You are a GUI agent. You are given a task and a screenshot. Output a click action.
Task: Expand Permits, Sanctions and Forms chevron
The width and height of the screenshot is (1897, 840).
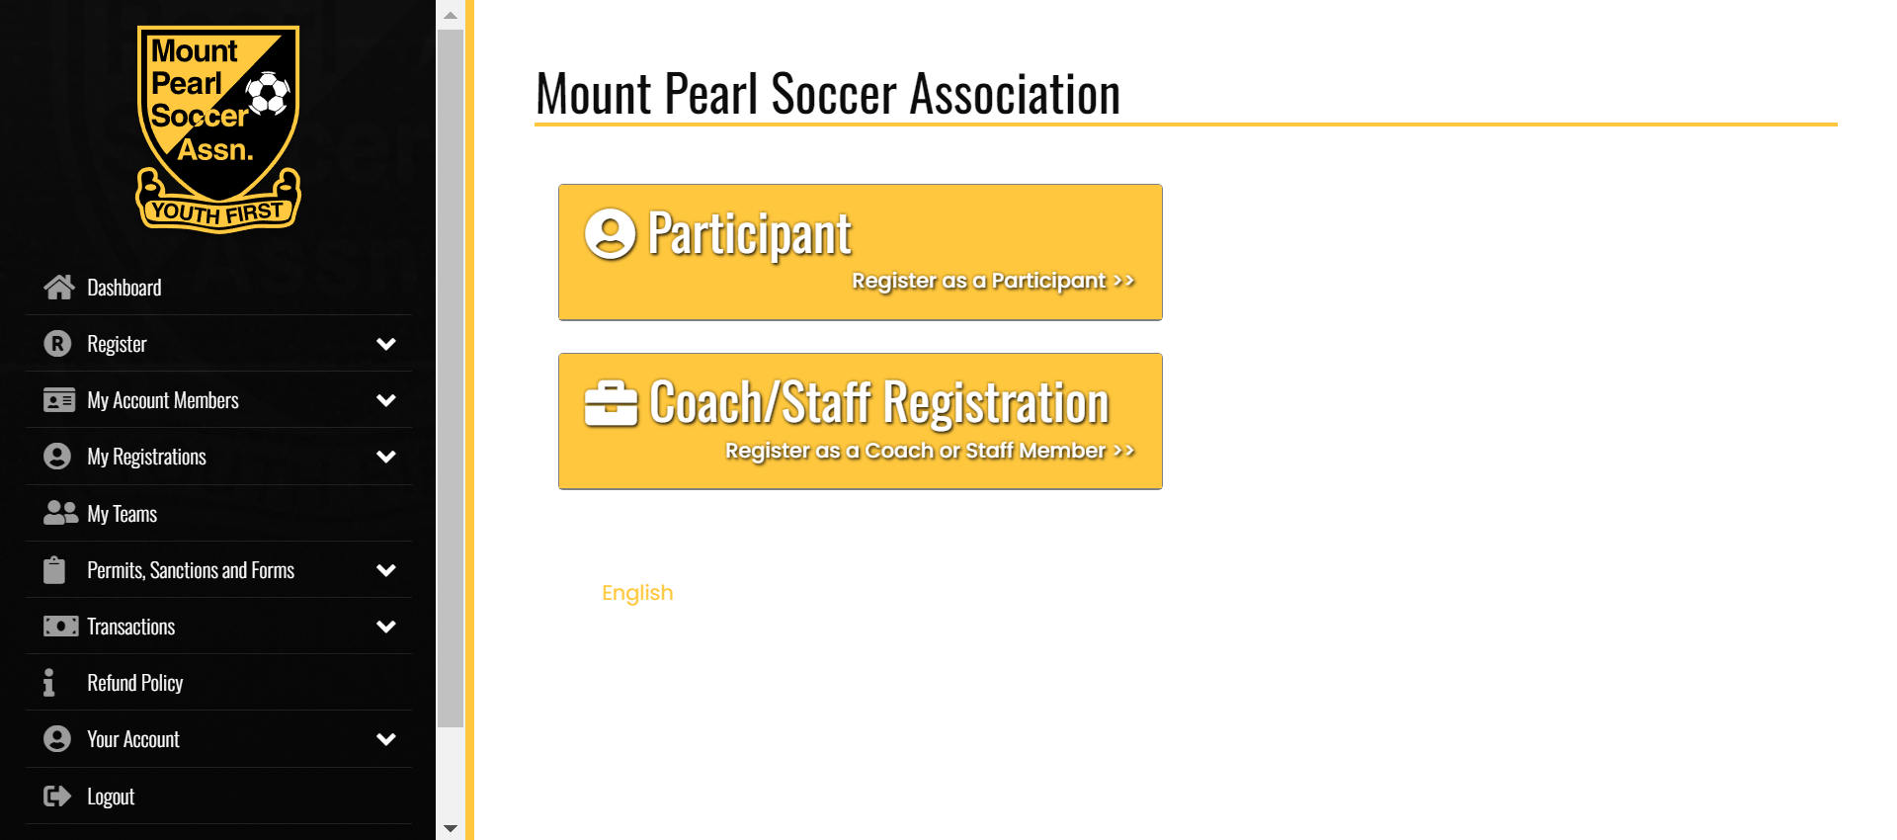pyautogui.click(x=386, y=570)
